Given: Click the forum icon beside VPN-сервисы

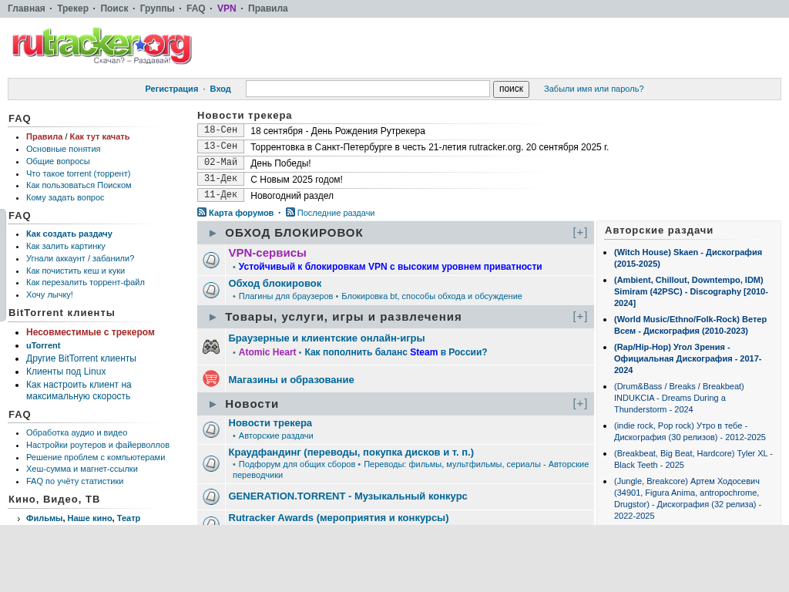Looking at the screenshot, I should [211, 260].
